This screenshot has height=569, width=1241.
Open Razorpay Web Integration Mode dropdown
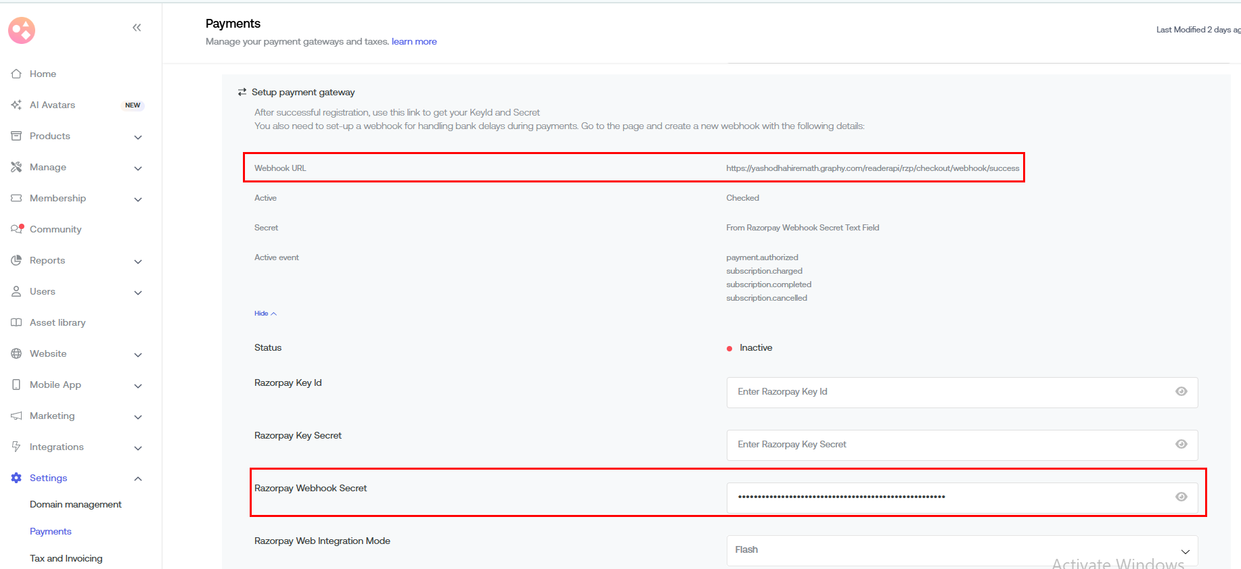[962, 550]
